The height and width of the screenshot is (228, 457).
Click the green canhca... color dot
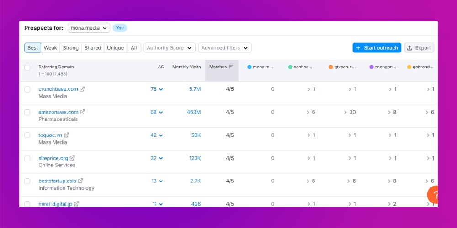290,67
